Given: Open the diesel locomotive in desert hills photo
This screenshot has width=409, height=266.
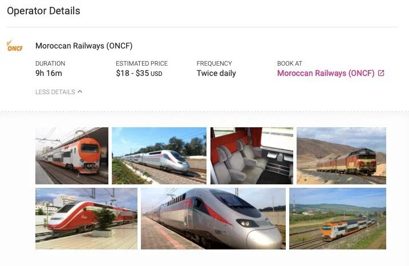Looking at the screenshot, I should click(x=341, y=156).
